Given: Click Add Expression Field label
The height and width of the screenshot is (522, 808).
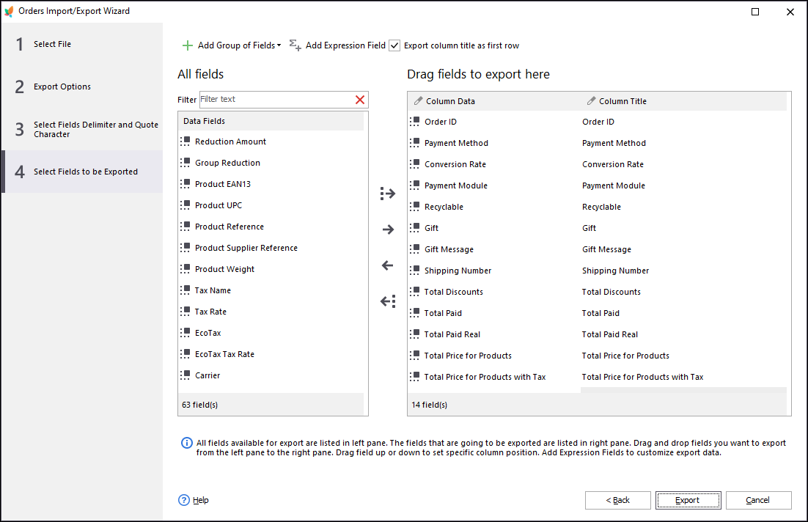Looking at the screenshot, I should coord(345,45).
